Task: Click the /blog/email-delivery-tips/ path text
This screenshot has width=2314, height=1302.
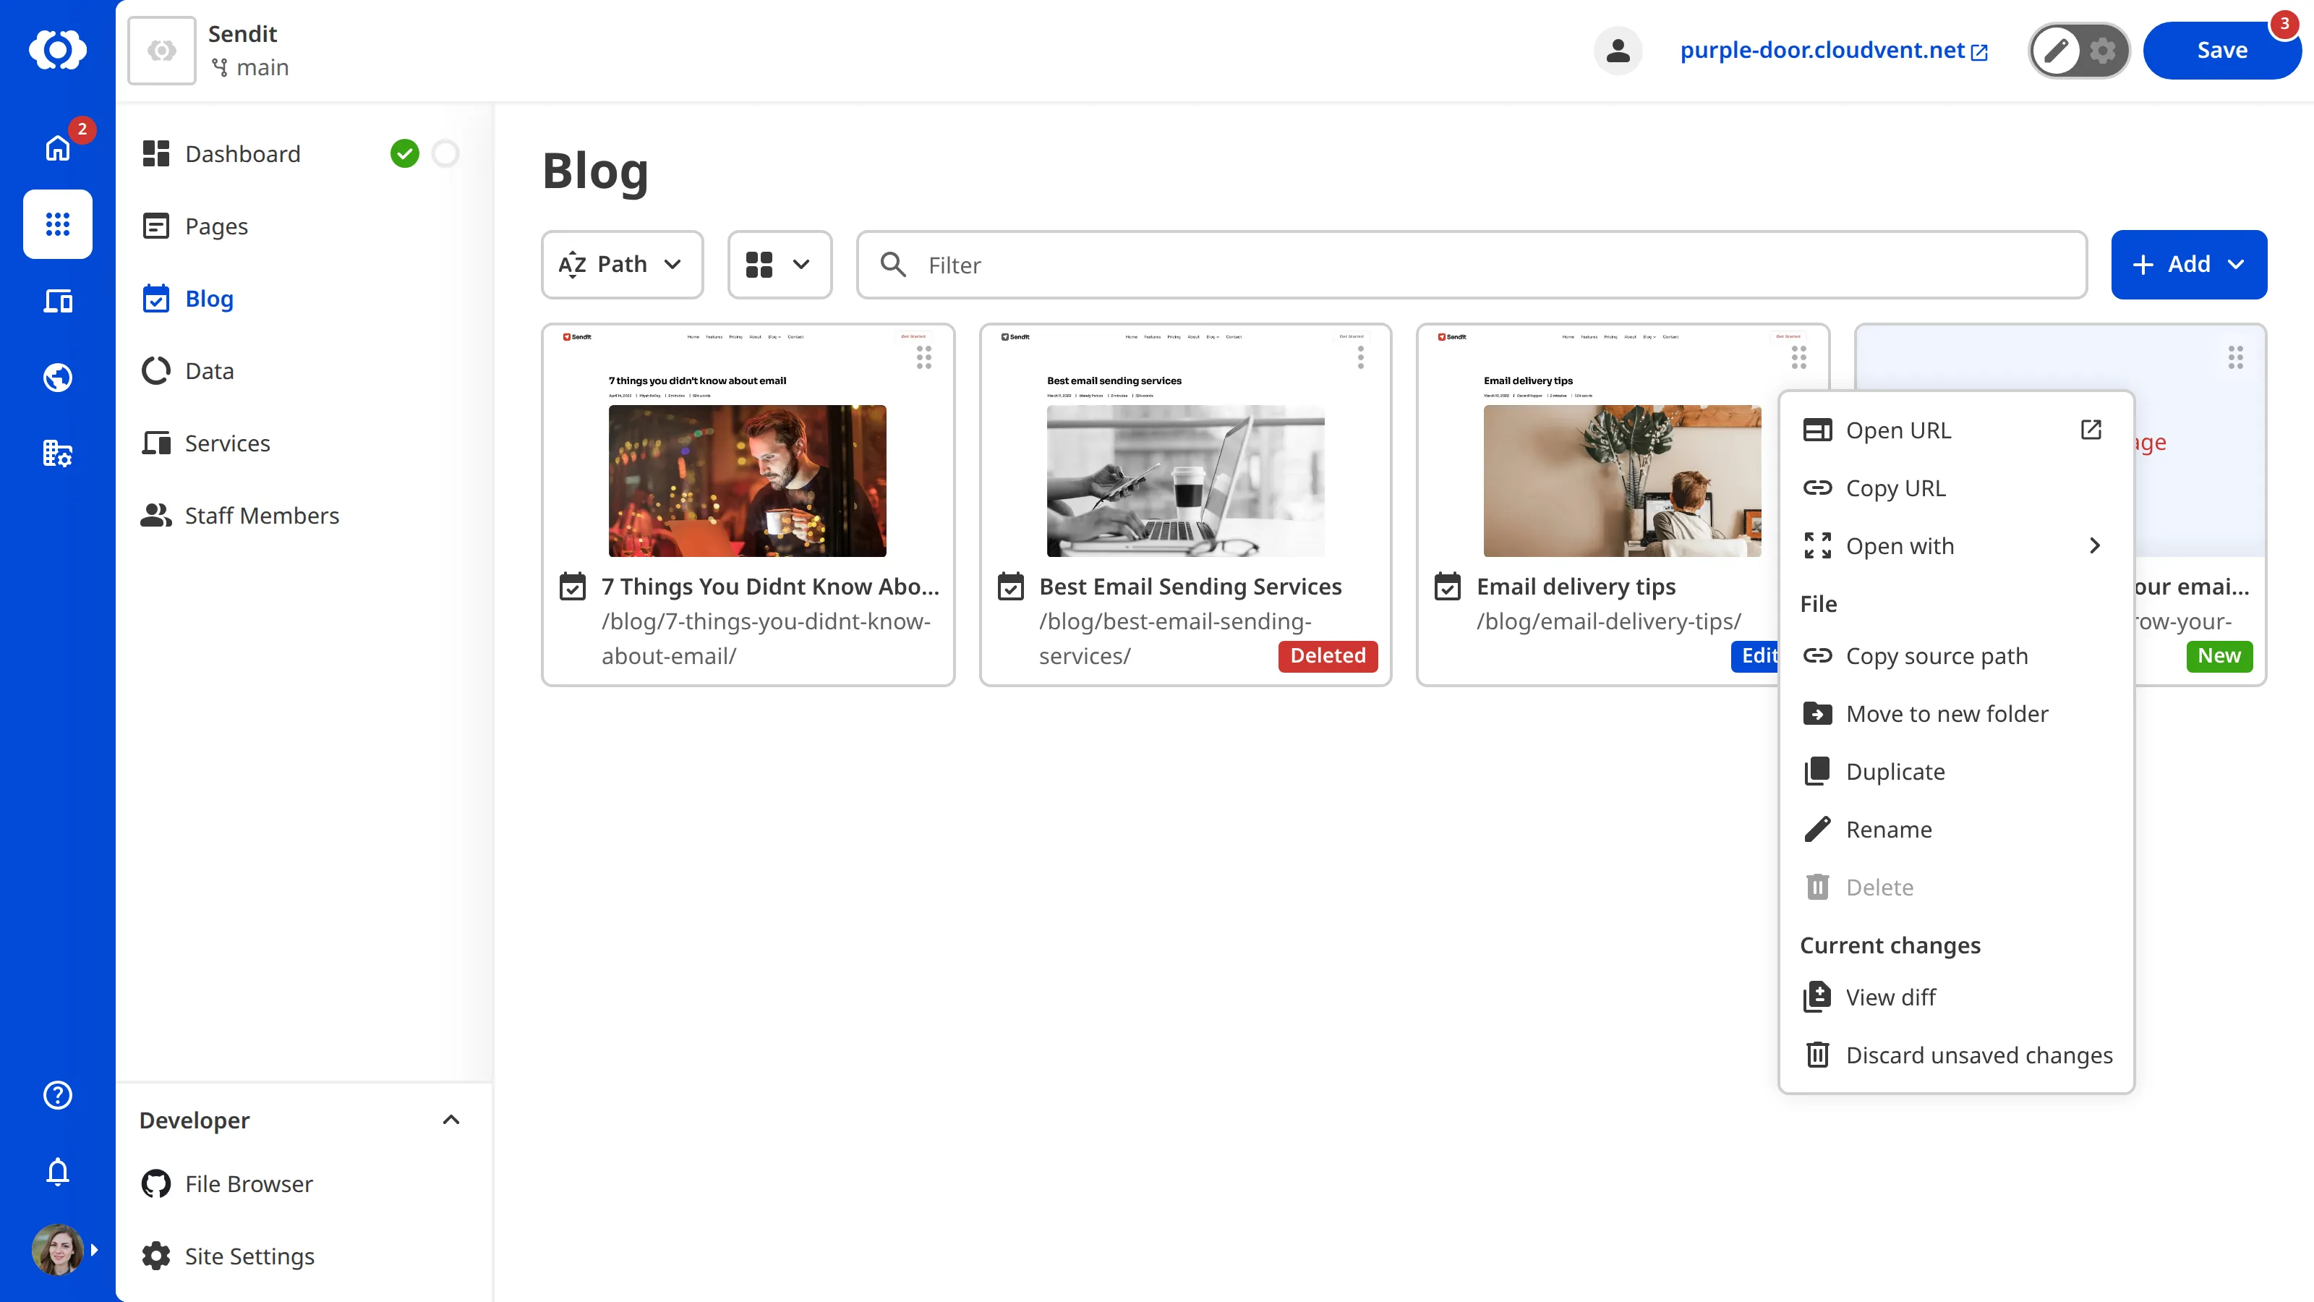Action: pos(1608,622)
